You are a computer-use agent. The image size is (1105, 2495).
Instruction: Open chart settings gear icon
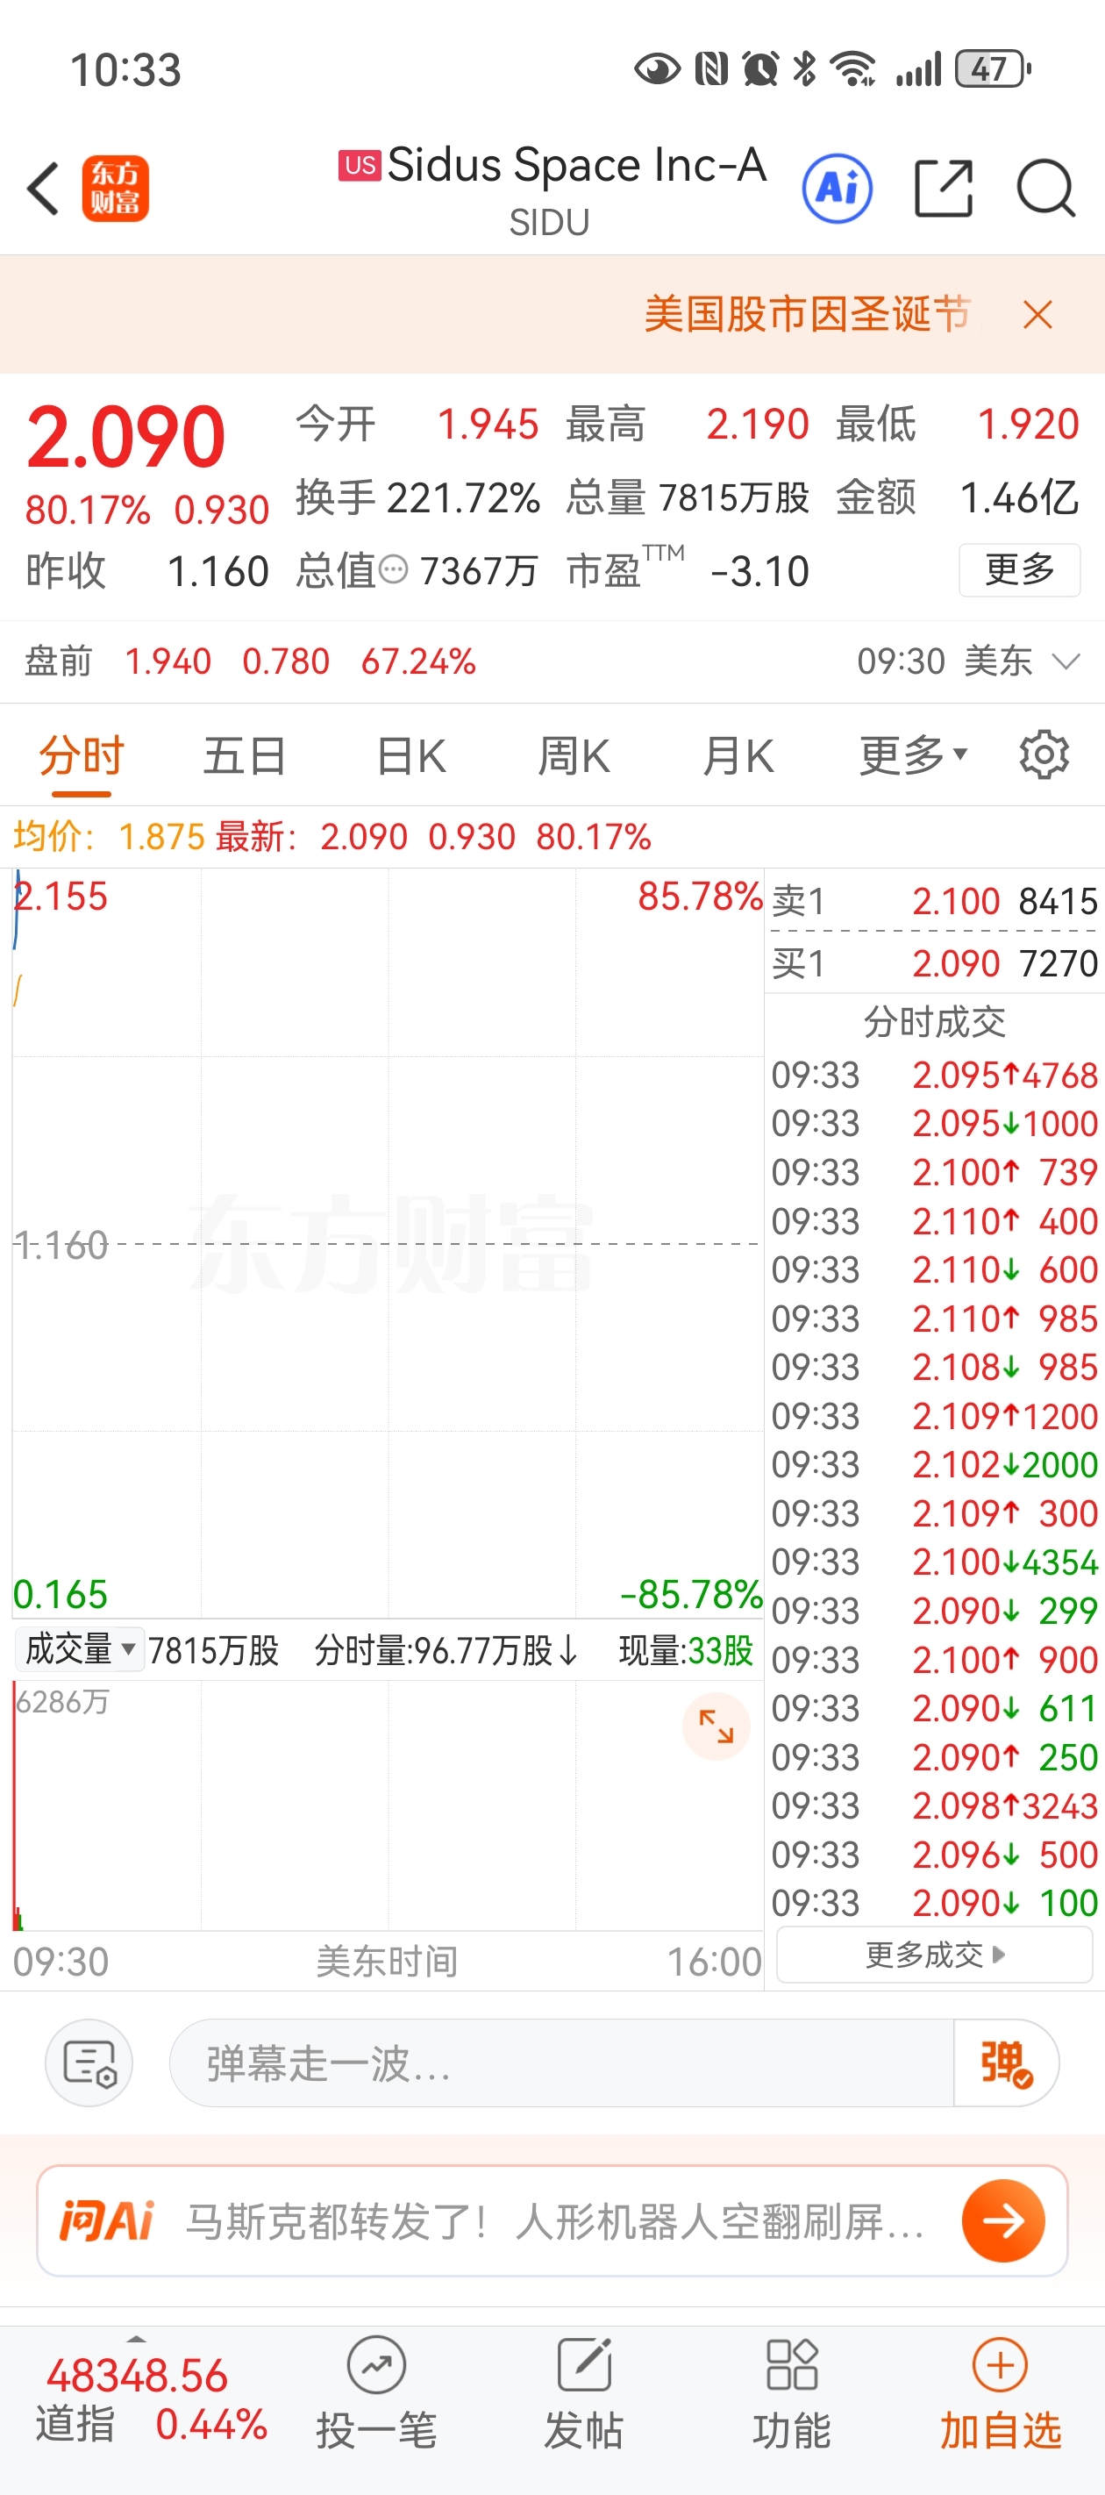[1044, 754]
